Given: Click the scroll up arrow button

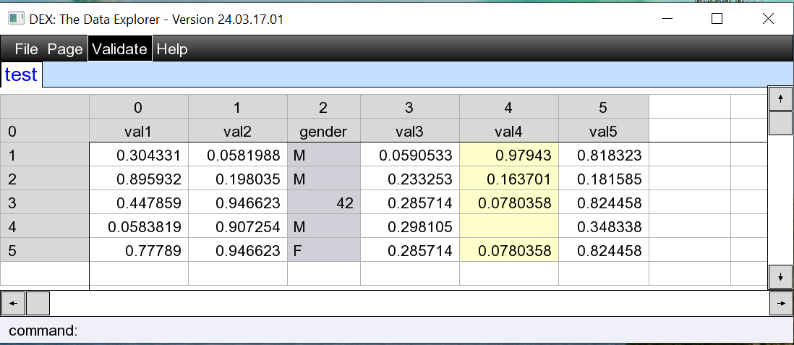Looking at the screenshot, I should pos(780,98).
